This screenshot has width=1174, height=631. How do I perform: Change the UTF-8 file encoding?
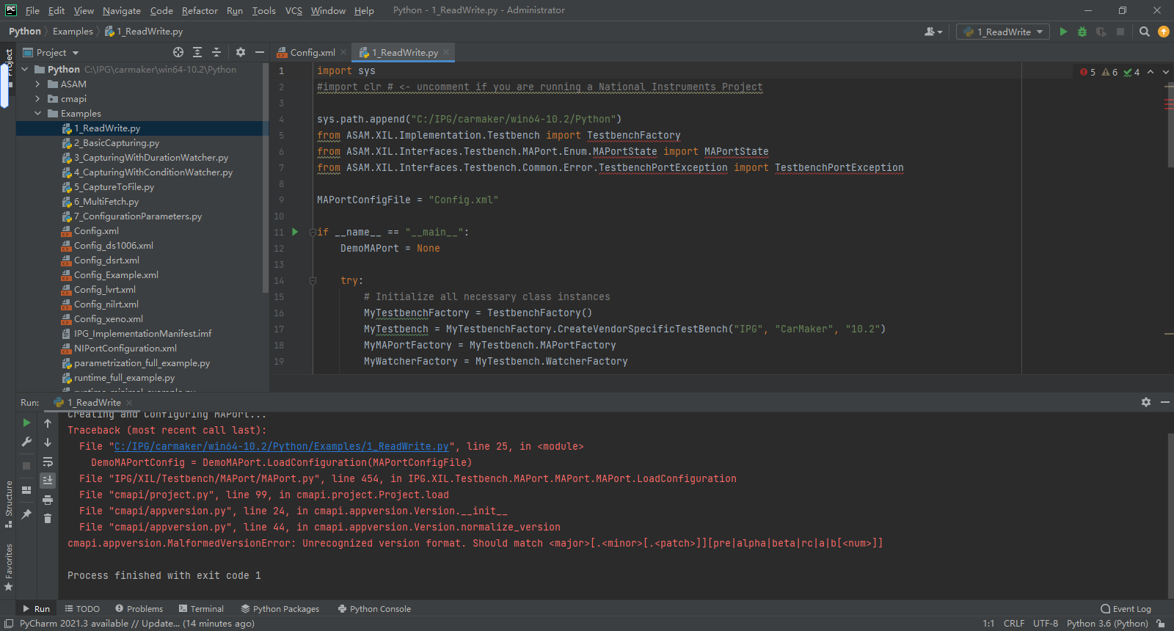[x=1046, y=624]
